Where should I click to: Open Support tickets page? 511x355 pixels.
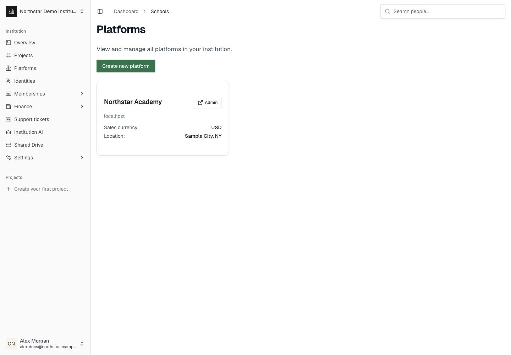coord(45,119)
